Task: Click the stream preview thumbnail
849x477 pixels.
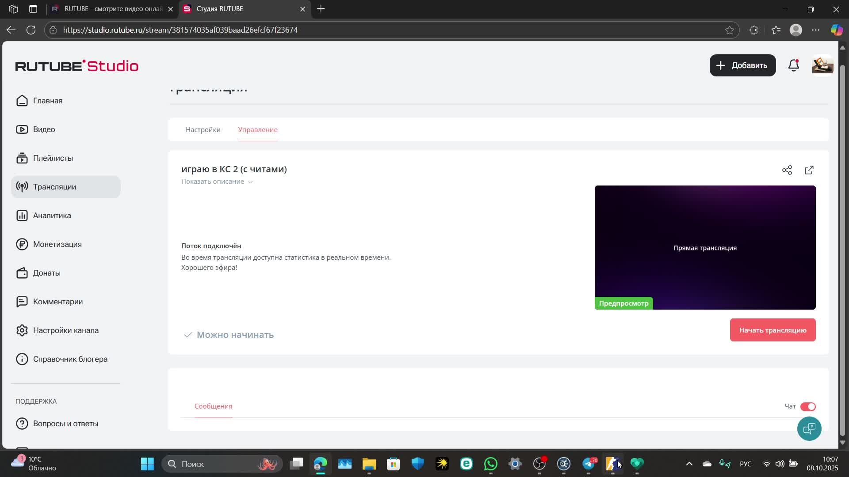Action: point(705,247)
